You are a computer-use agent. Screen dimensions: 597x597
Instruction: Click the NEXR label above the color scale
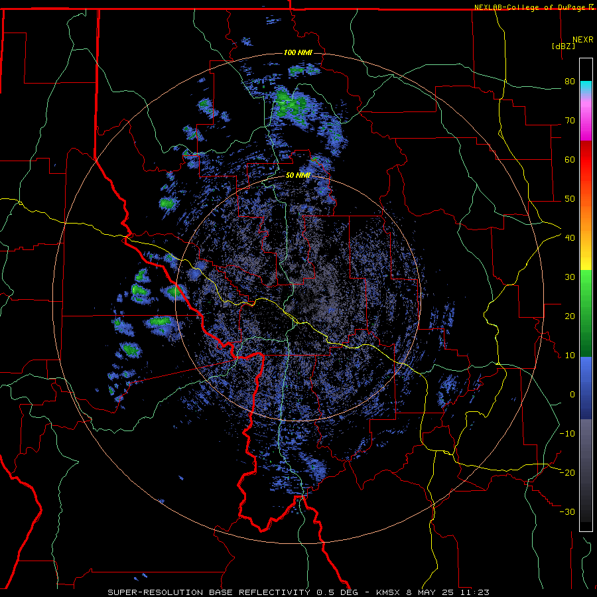pyautogui.click(x=583, y=40)
